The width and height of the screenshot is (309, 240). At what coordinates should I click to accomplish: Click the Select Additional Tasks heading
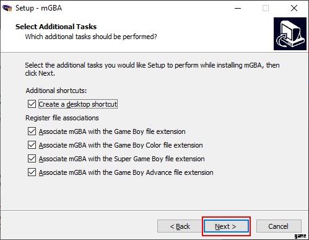click(56, 27)
